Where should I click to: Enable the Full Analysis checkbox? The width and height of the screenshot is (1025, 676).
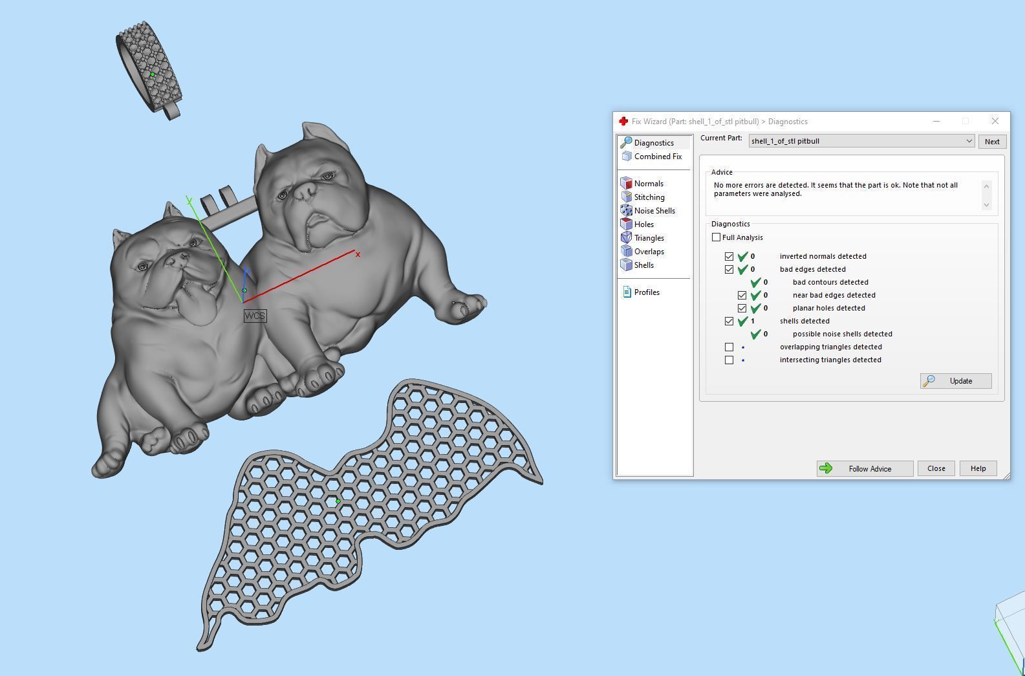pyautogui.click(x=716, y=237)
